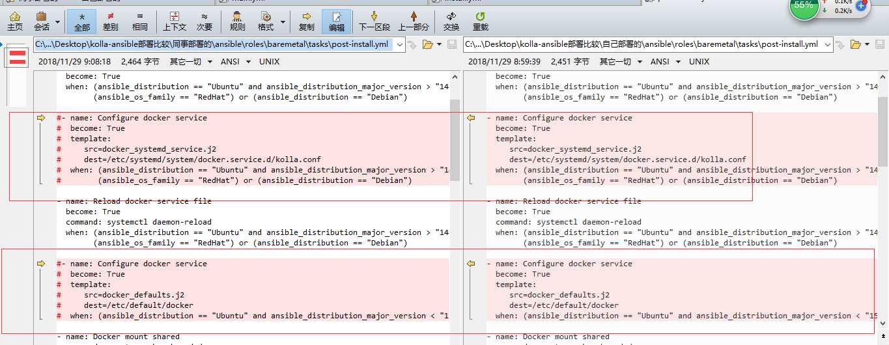Click copy-left arrow at docker_systemd_service block
This screenshot has width=889, height=345.
point(472,118)
